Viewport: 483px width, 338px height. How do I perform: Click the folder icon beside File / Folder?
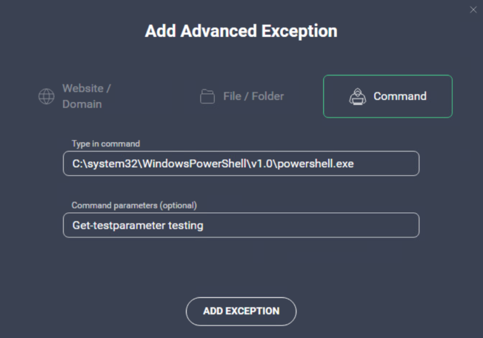click(207, 96)
